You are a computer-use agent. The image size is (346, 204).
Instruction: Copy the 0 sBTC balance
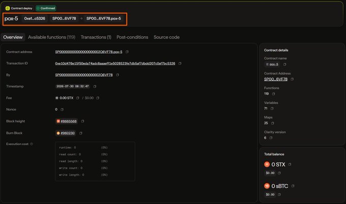(293, 186)
